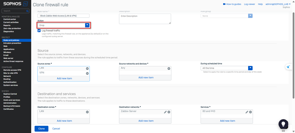Edit the Zabbix-Server destination network
Screen dimensions: 295x133
click(x=165, y=112)
